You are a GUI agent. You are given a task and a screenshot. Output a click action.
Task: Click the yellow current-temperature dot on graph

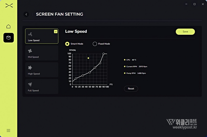pos(88,58)
